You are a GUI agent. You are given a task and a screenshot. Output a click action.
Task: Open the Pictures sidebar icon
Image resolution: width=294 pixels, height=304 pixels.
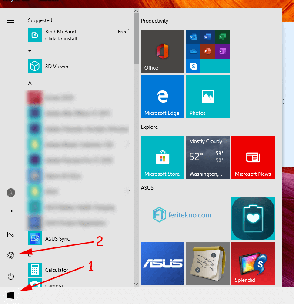(11, 234)
